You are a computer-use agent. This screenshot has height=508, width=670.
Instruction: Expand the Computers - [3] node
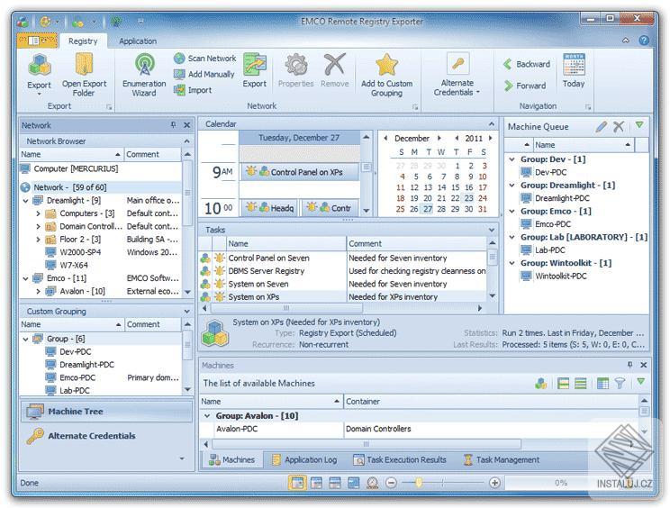click(x=38, y=213)
